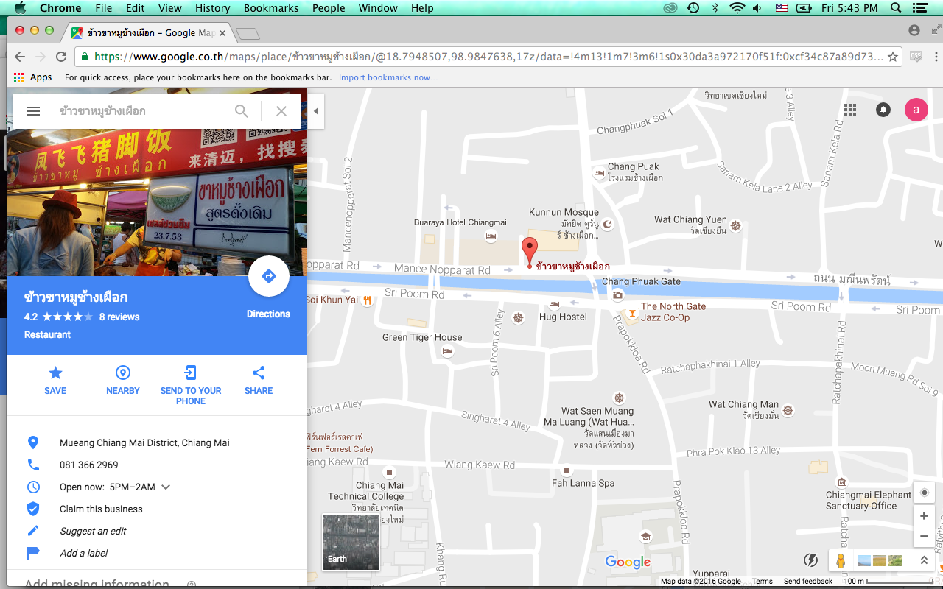Click the Share icon
The image size is (943, 589).
tap(259, 373)
